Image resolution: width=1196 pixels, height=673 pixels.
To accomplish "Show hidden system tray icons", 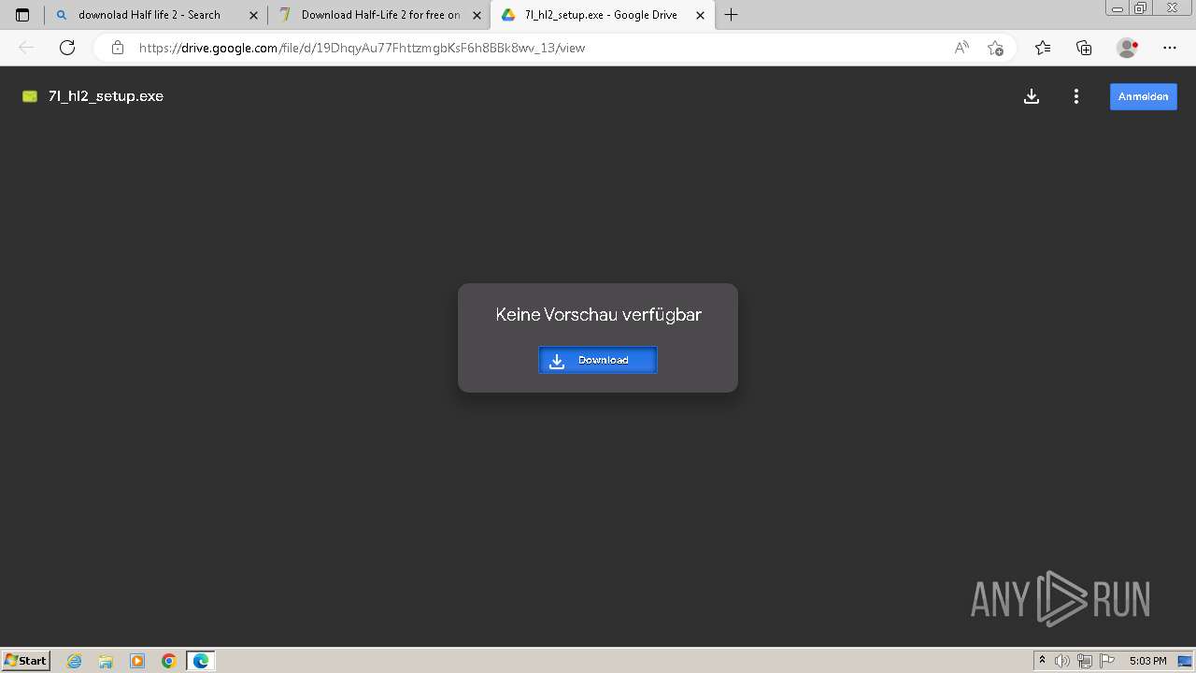I will (x=1043, y=661).
